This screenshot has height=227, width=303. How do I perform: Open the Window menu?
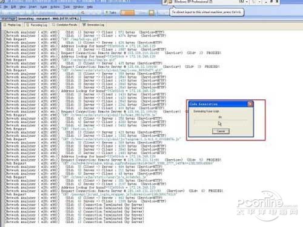[78, 7]
